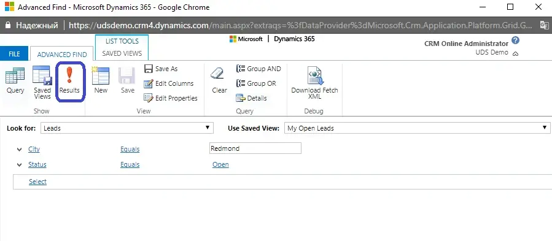552x241 pixels.
Task: Toggle query Details
Action: tap(251, 98)
